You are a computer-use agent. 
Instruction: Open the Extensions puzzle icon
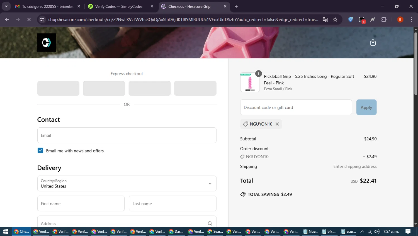pos(384,20)
